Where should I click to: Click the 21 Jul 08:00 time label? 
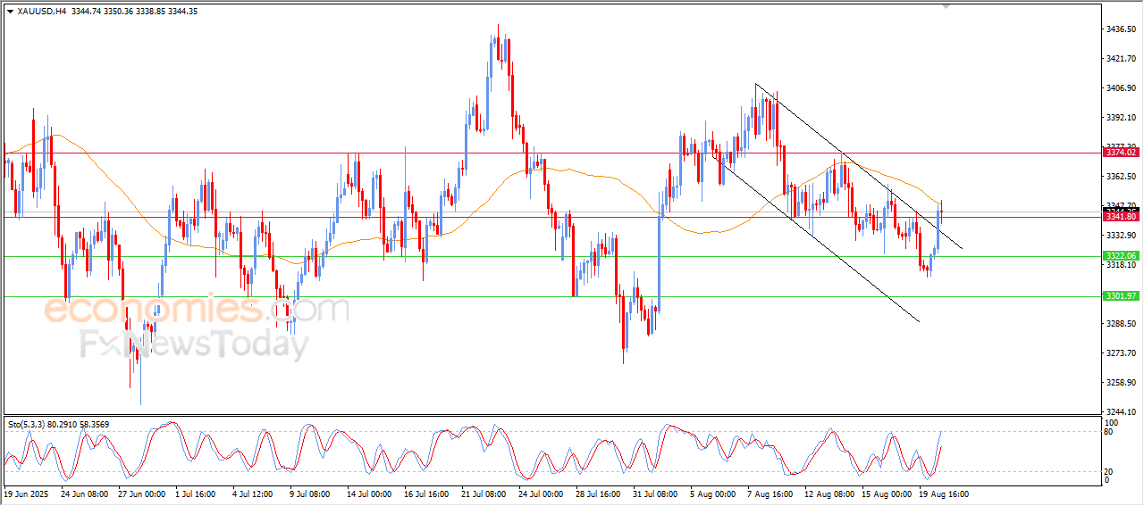[x=484, y=494]
